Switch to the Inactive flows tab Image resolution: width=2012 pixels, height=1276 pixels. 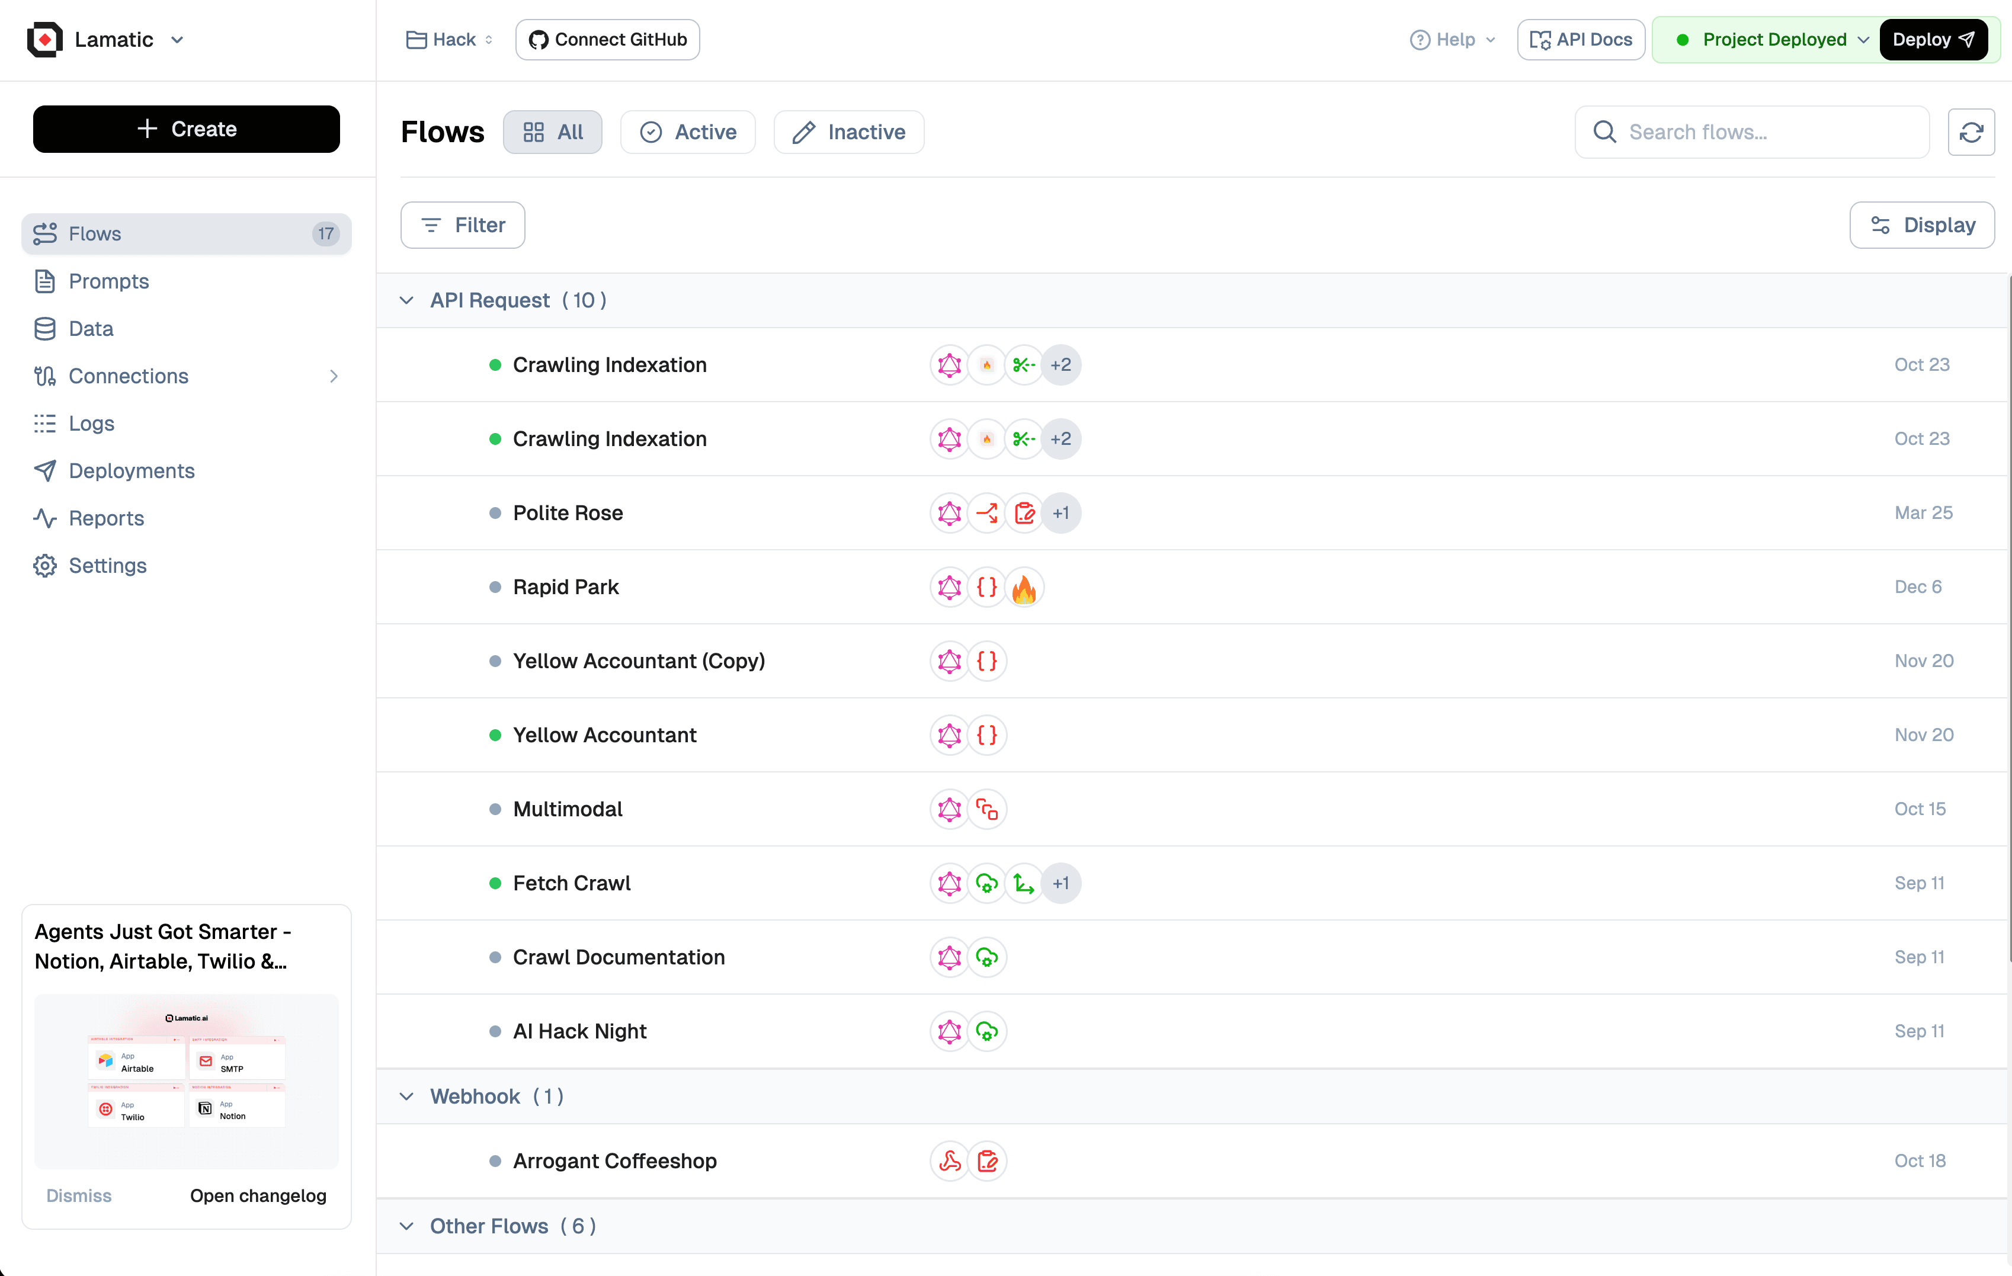coord(849,132)
